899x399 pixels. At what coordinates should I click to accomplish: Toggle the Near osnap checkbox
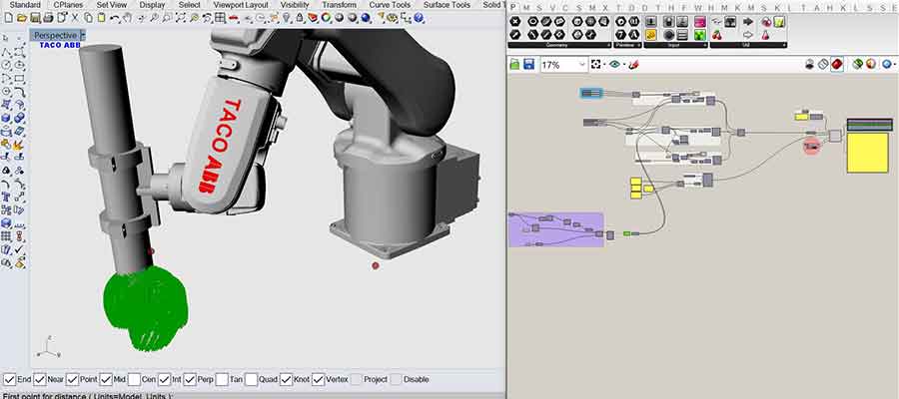tap(40, 379)
